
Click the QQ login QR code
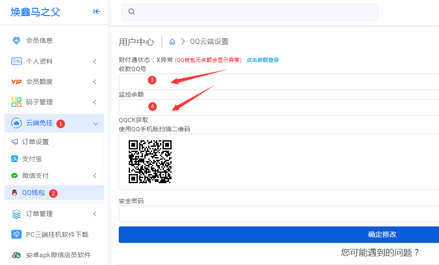pos(150,162)
